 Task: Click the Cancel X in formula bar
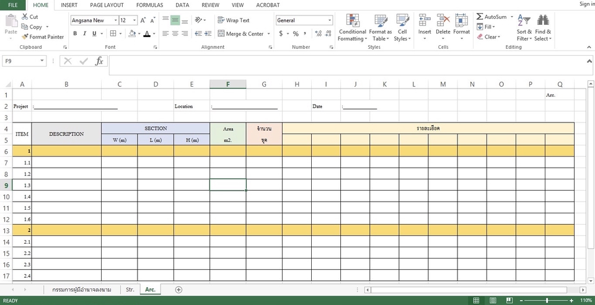pos(68,61)
